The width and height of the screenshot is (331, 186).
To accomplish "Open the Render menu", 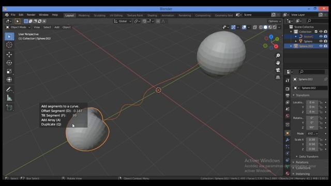I will click(x=31, y=15).
